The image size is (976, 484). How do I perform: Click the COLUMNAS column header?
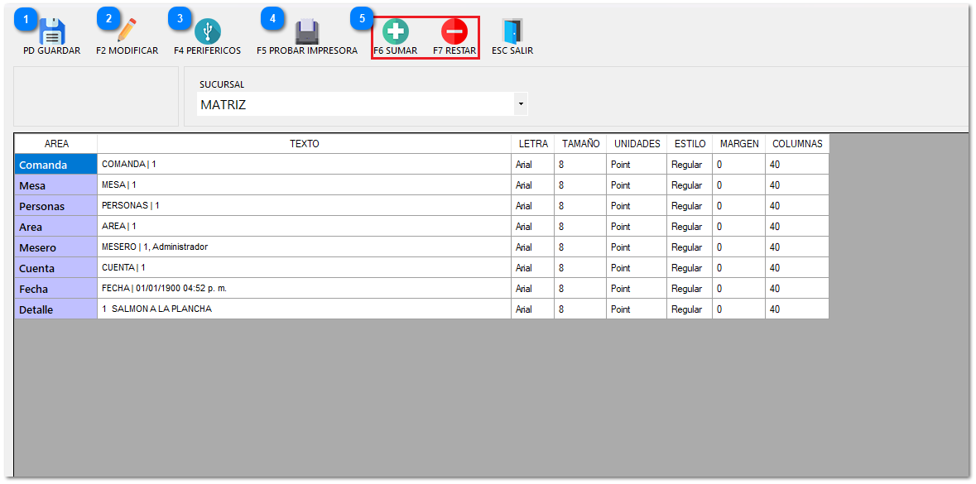pyautogui.click(x=796, y=144)
